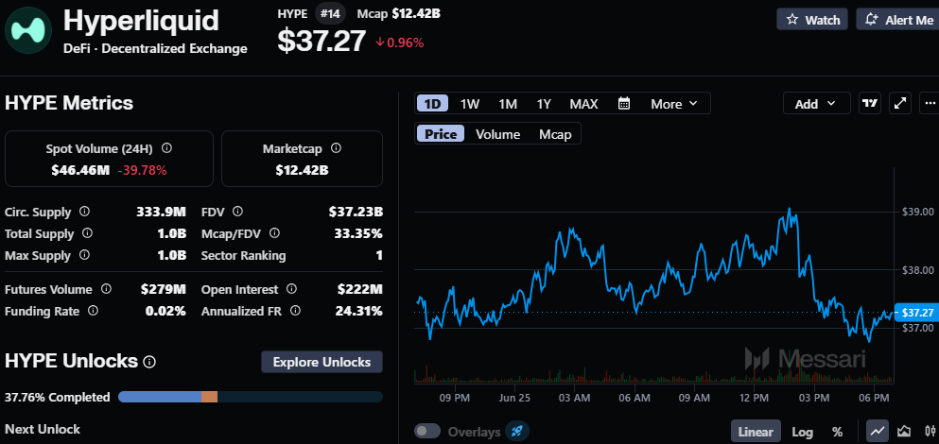Click the star icon in Watch button
Screen dimensions: 939x444
(x=792, y=20)
